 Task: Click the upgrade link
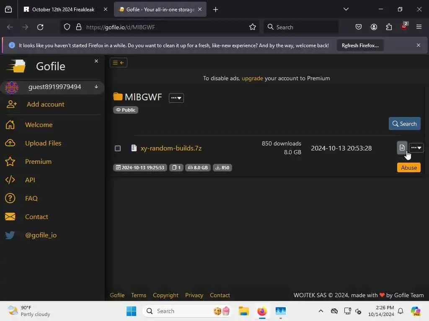pyautogui.click(x=252, y=78)
